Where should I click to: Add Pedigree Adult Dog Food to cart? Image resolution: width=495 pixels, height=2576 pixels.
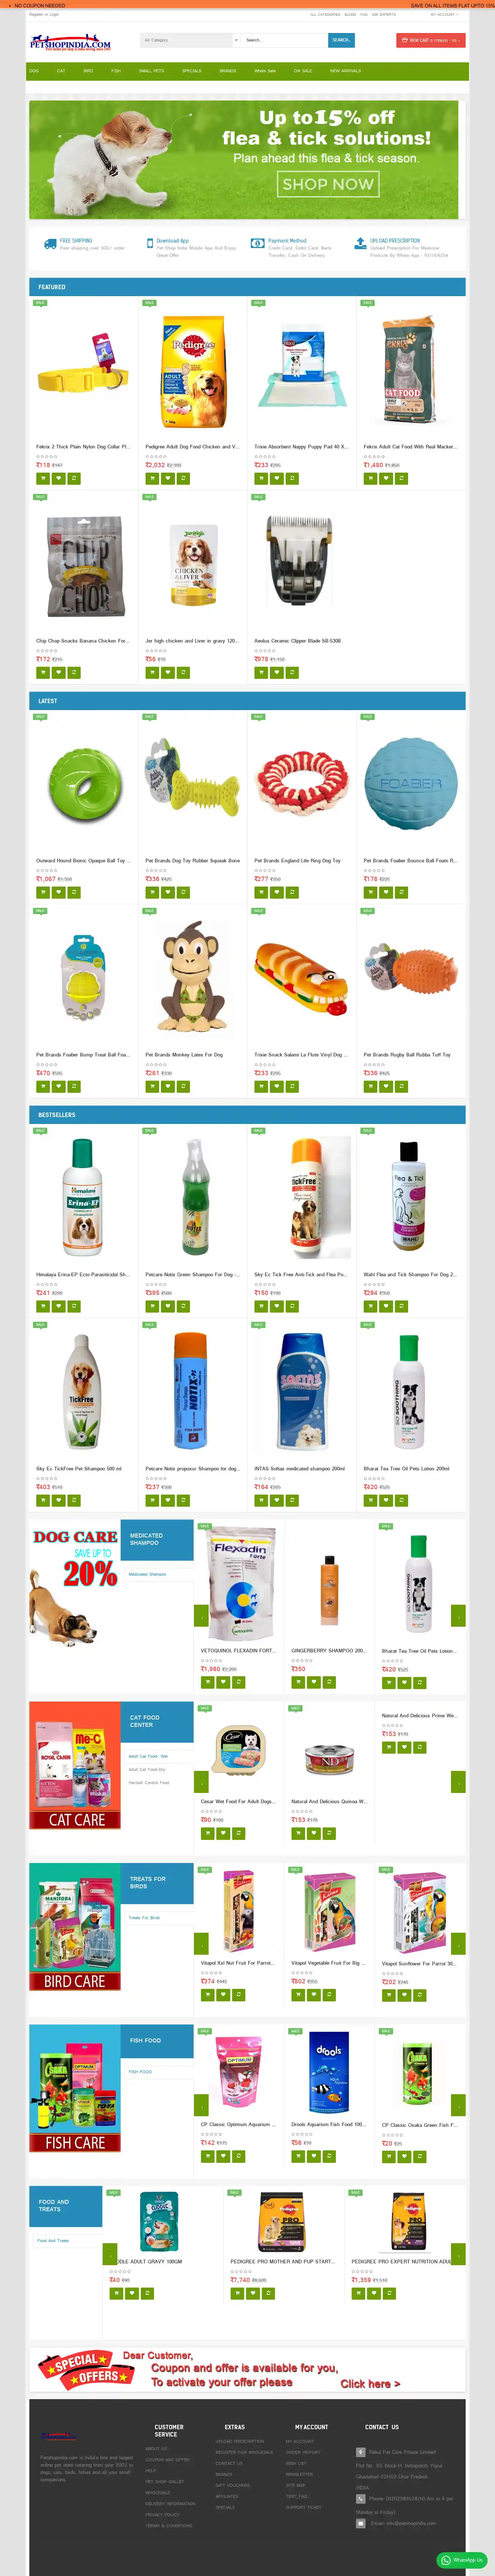click(x=152, y=478)
